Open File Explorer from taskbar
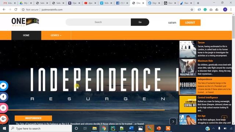This screenshot has width=235, height=132. (x=94, y=128)
